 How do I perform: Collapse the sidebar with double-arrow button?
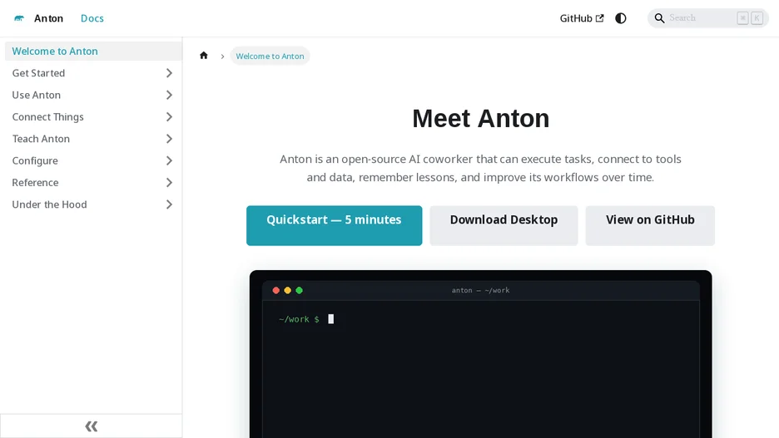(x=91, y=426)
